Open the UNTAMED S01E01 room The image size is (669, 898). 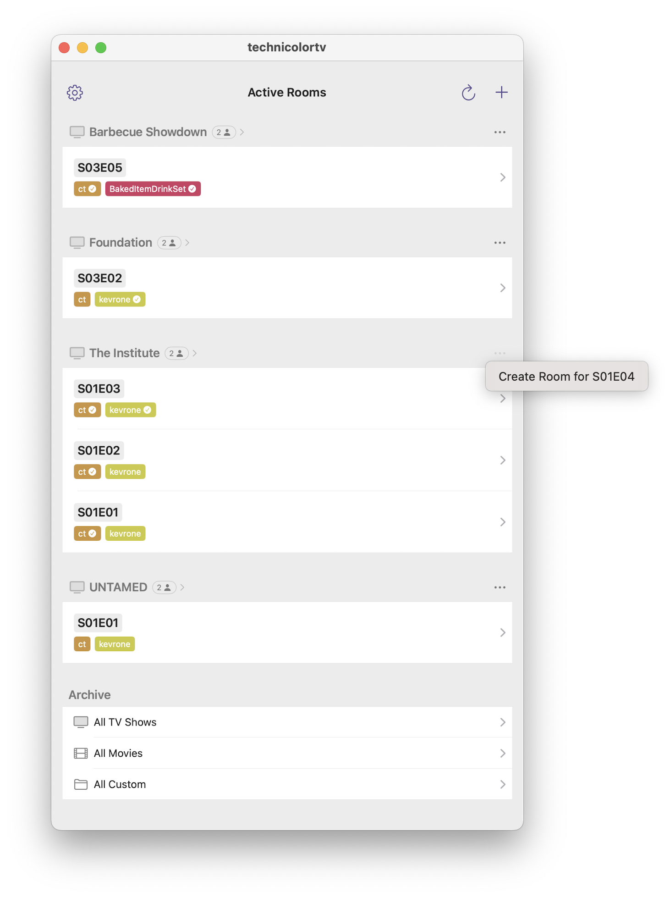[287, 632]
